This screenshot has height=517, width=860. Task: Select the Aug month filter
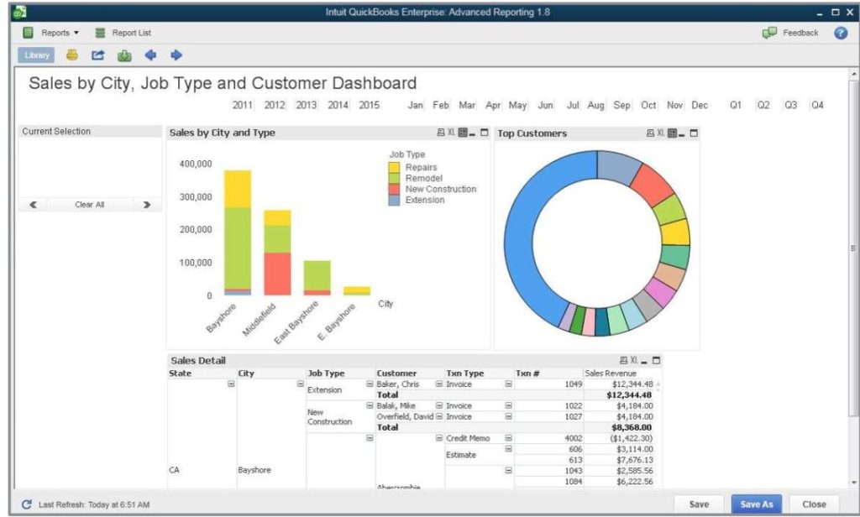click(595, 106)
